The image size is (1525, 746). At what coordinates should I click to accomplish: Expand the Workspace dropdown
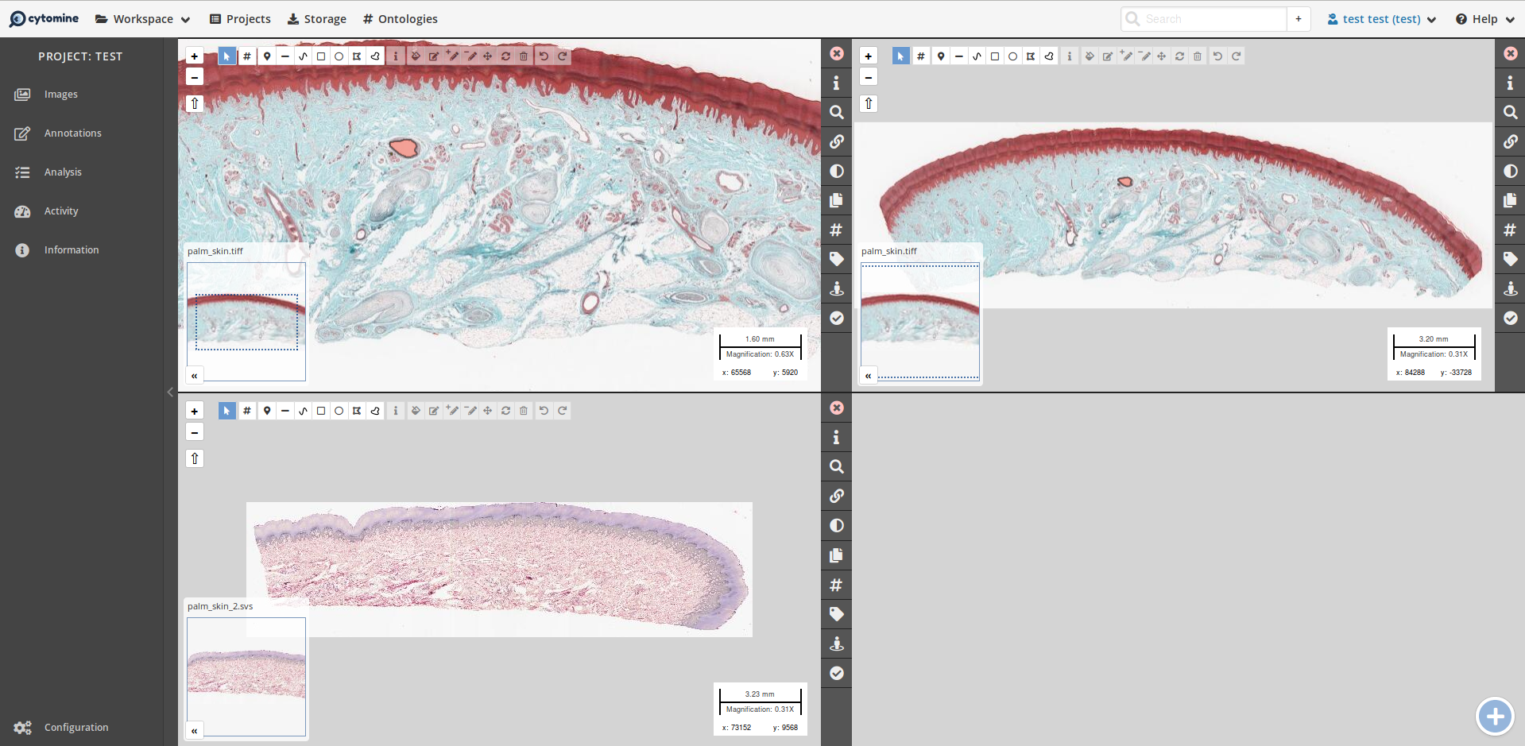[x=143, y=19]
